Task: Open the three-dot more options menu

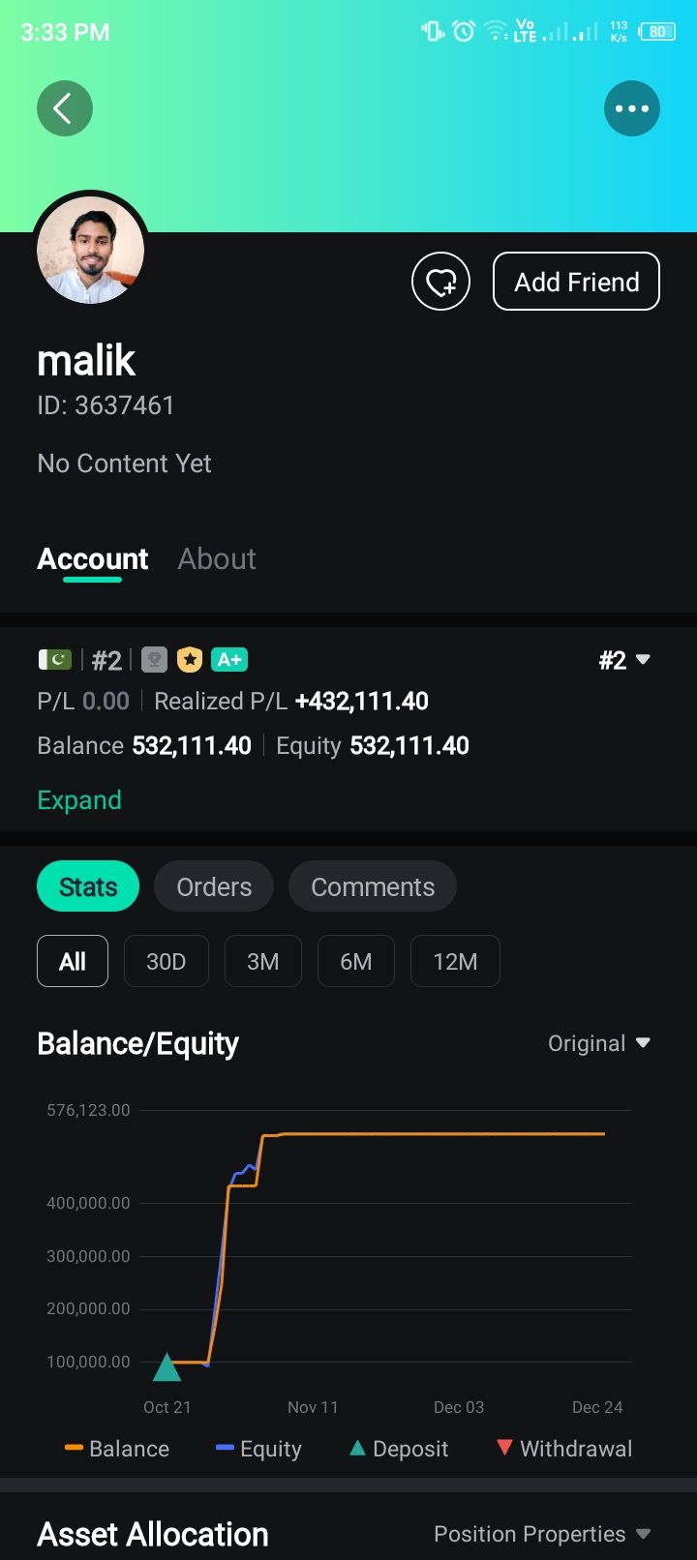Action: point(631,108)
